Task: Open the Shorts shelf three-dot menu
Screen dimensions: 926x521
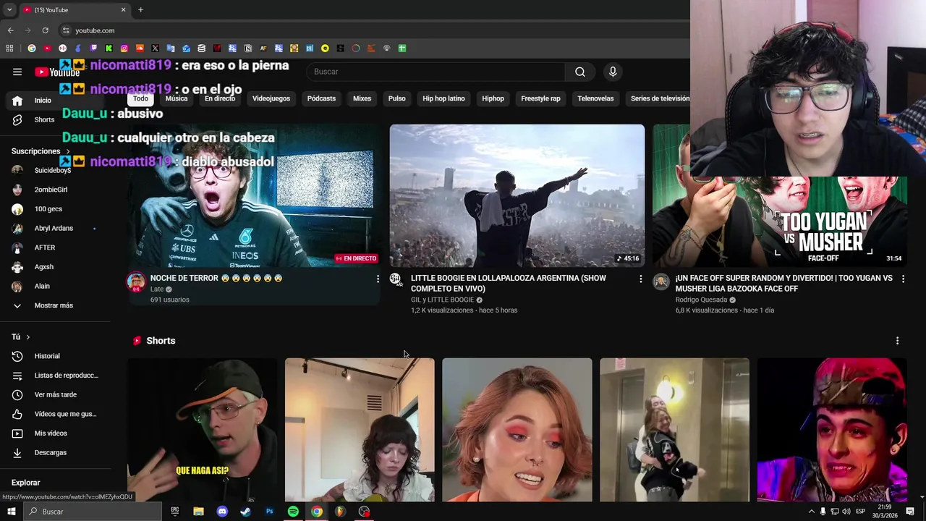Action: pyautogui.click(x=897, y=341)
